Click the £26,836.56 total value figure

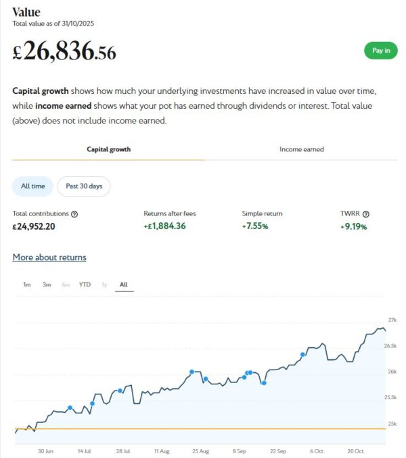64,52
